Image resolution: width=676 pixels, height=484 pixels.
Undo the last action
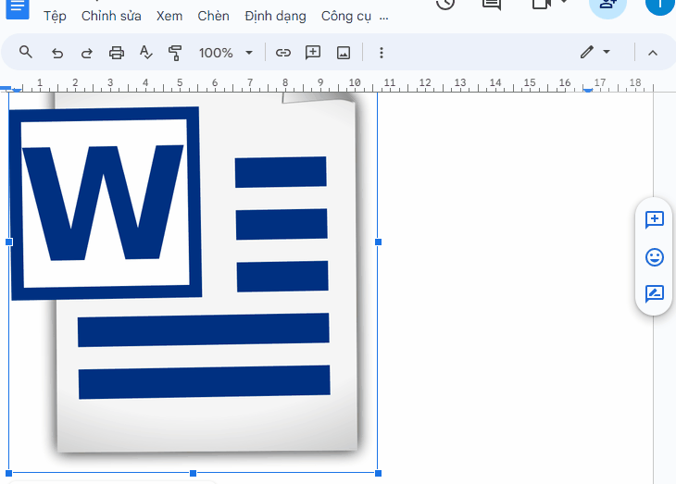click(x=56, y=53)
